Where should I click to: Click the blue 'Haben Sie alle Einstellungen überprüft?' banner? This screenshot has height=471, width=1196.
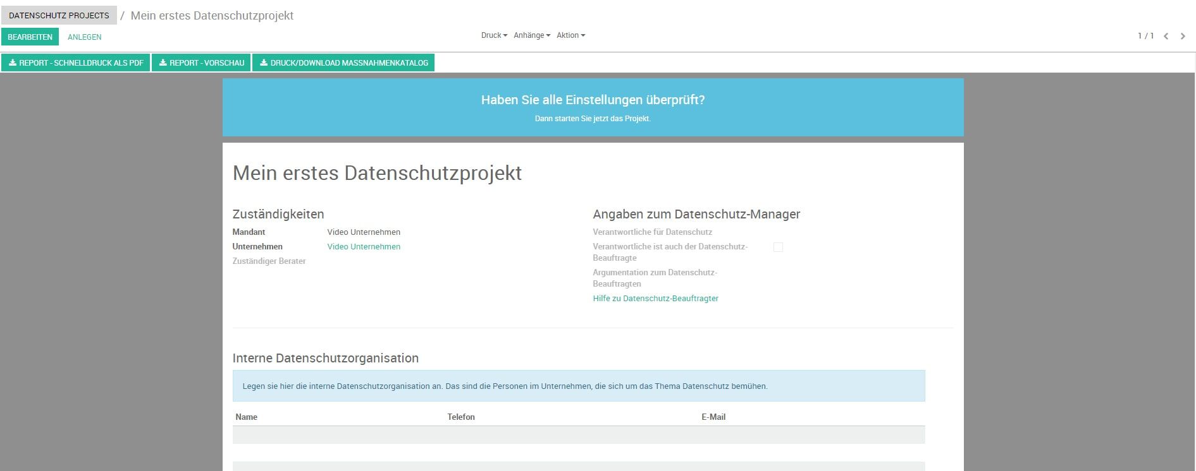click(x=593, y=107)
